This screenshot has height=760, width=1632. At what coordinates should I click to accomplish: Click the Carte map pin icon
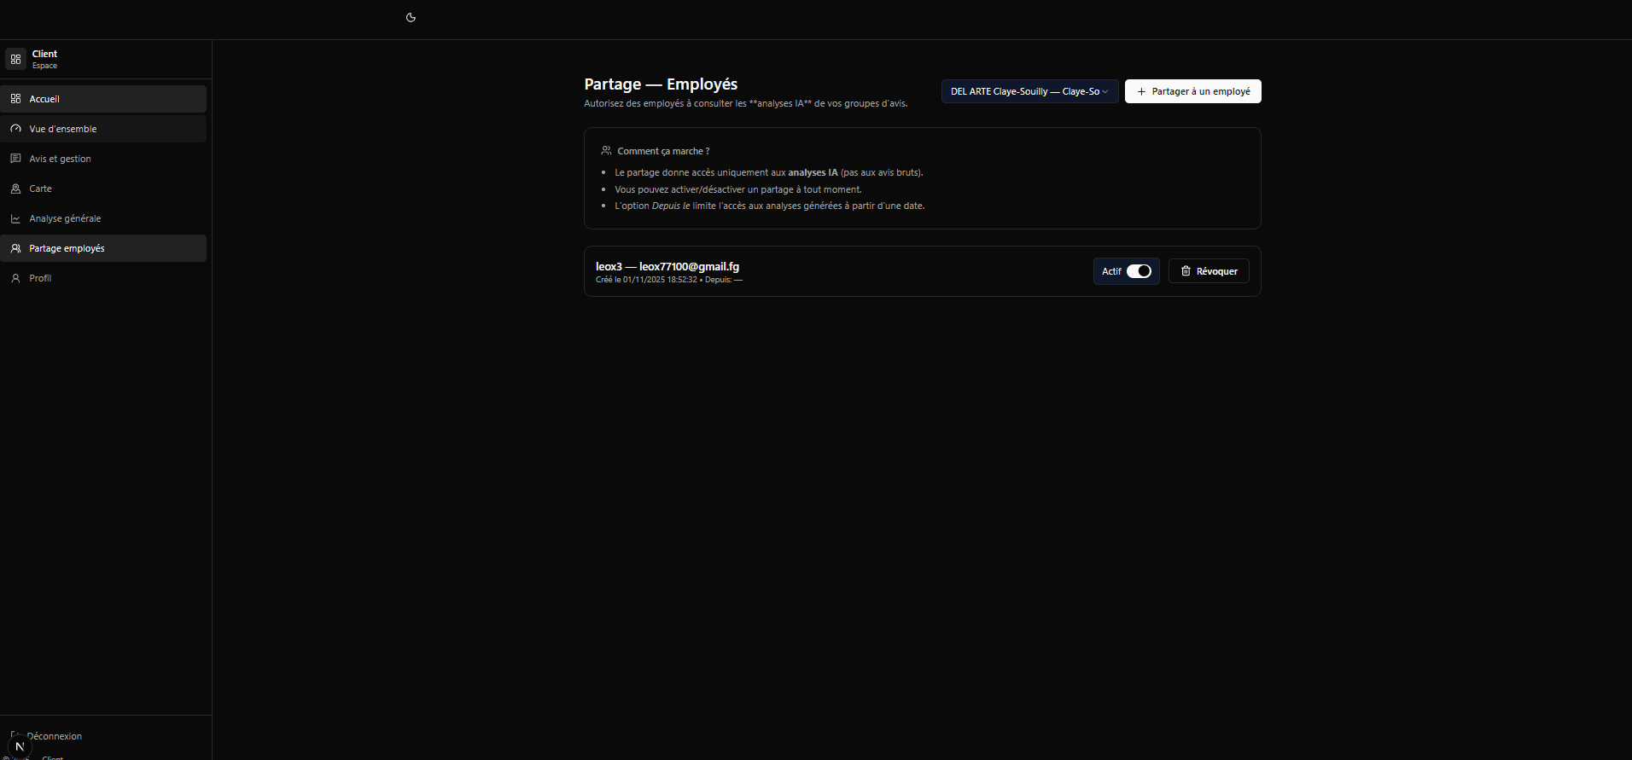(x=15, y=189)
